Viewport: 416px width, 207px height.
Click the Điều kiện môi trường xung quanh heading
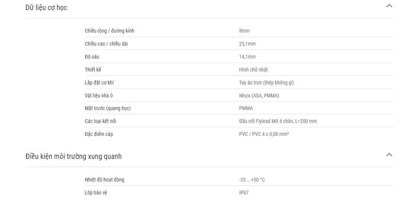73,156
